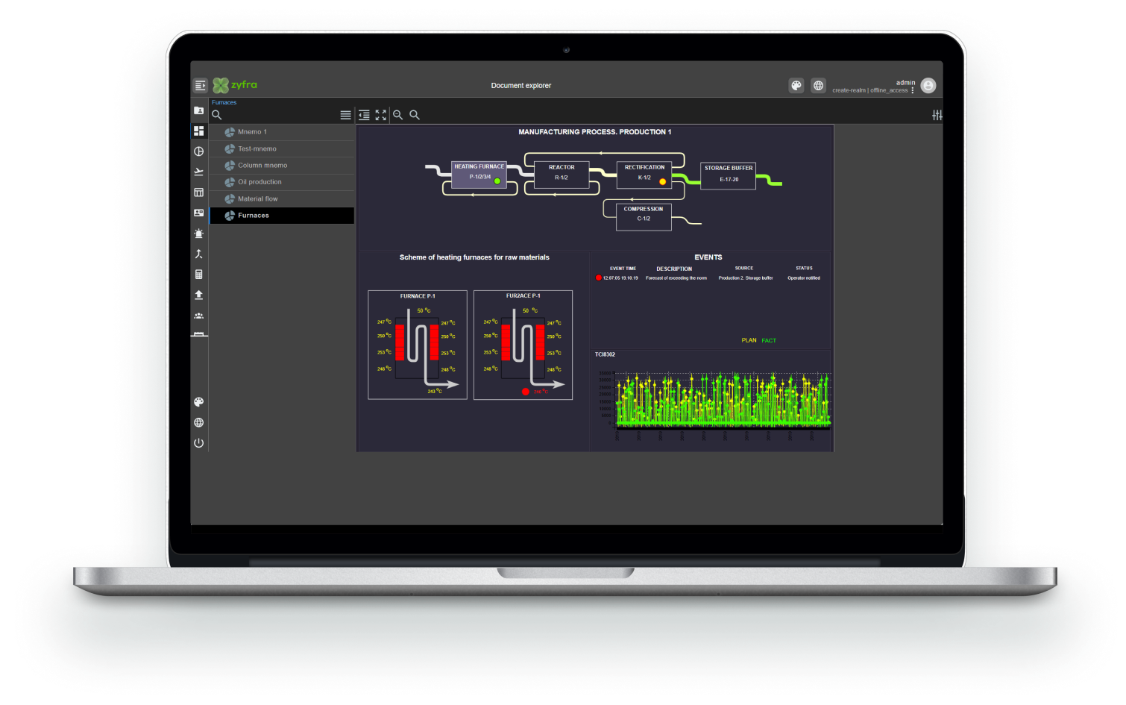Image resolution: width=1126 pixels, height=705 pixels.
Task: Open the calculator icon in sidebar
Action: tap(198, 275)
